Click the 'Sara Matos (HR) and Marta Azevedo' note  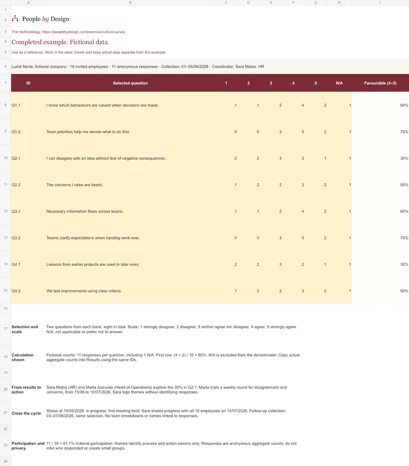pyautogui.click(x=167, y=390)
